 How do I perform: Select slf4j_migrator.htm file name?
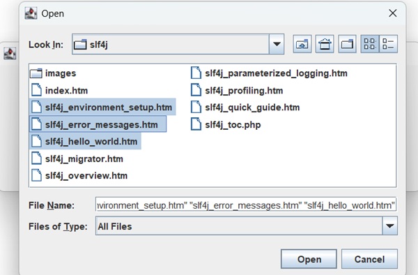click(84, 159)
